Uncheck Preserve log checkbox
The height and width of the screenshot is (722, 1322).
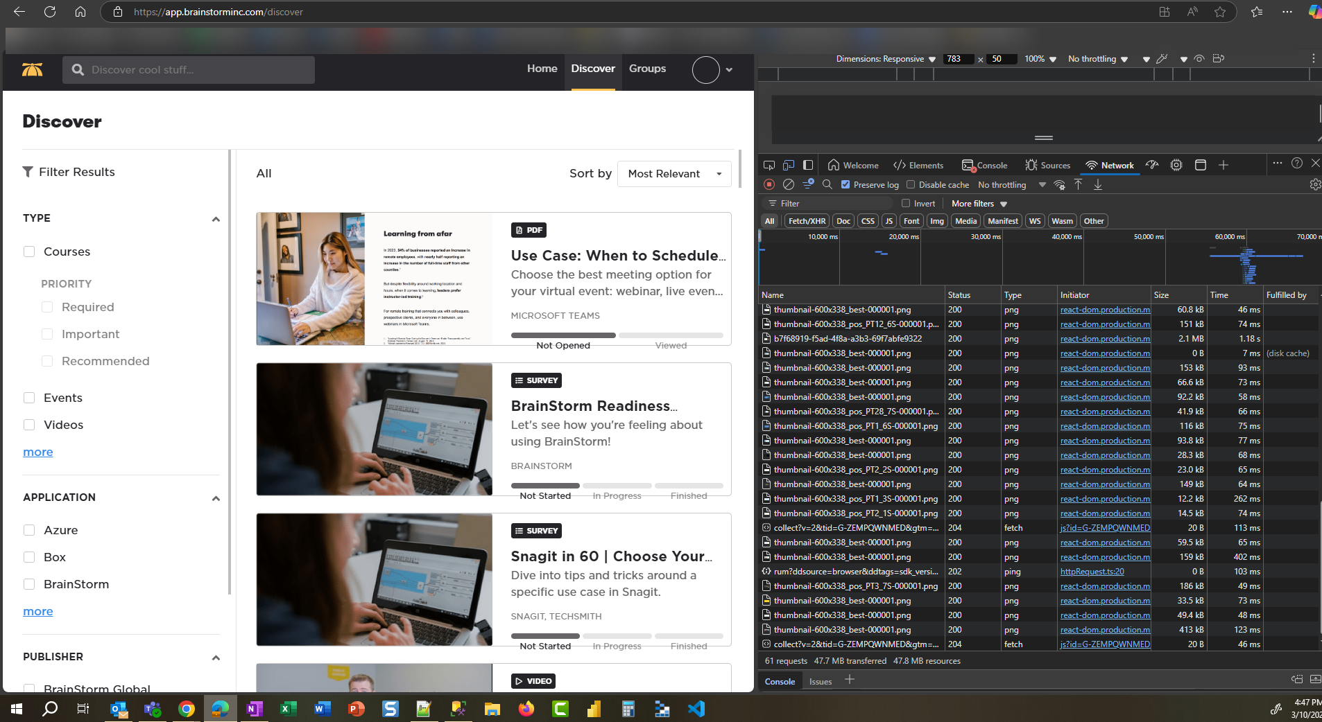point(845,184)
